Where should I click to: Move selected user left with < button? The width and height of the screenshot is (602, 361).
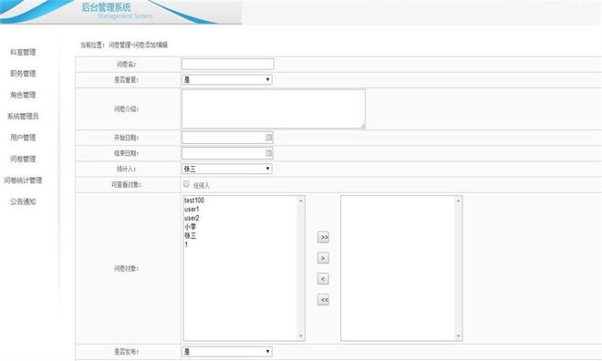(x=323, y=279)
